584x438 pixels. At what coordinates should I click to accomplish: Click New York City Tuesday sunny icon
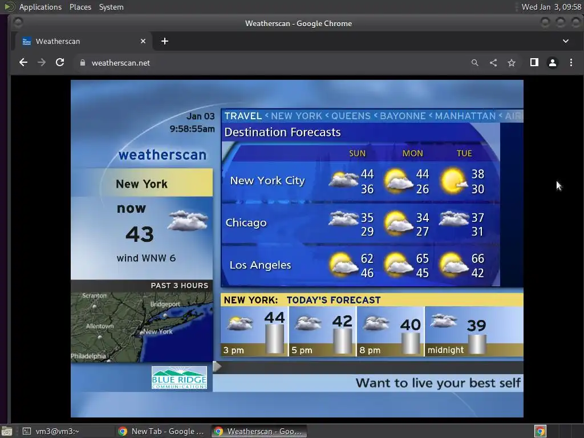[453, 181]
